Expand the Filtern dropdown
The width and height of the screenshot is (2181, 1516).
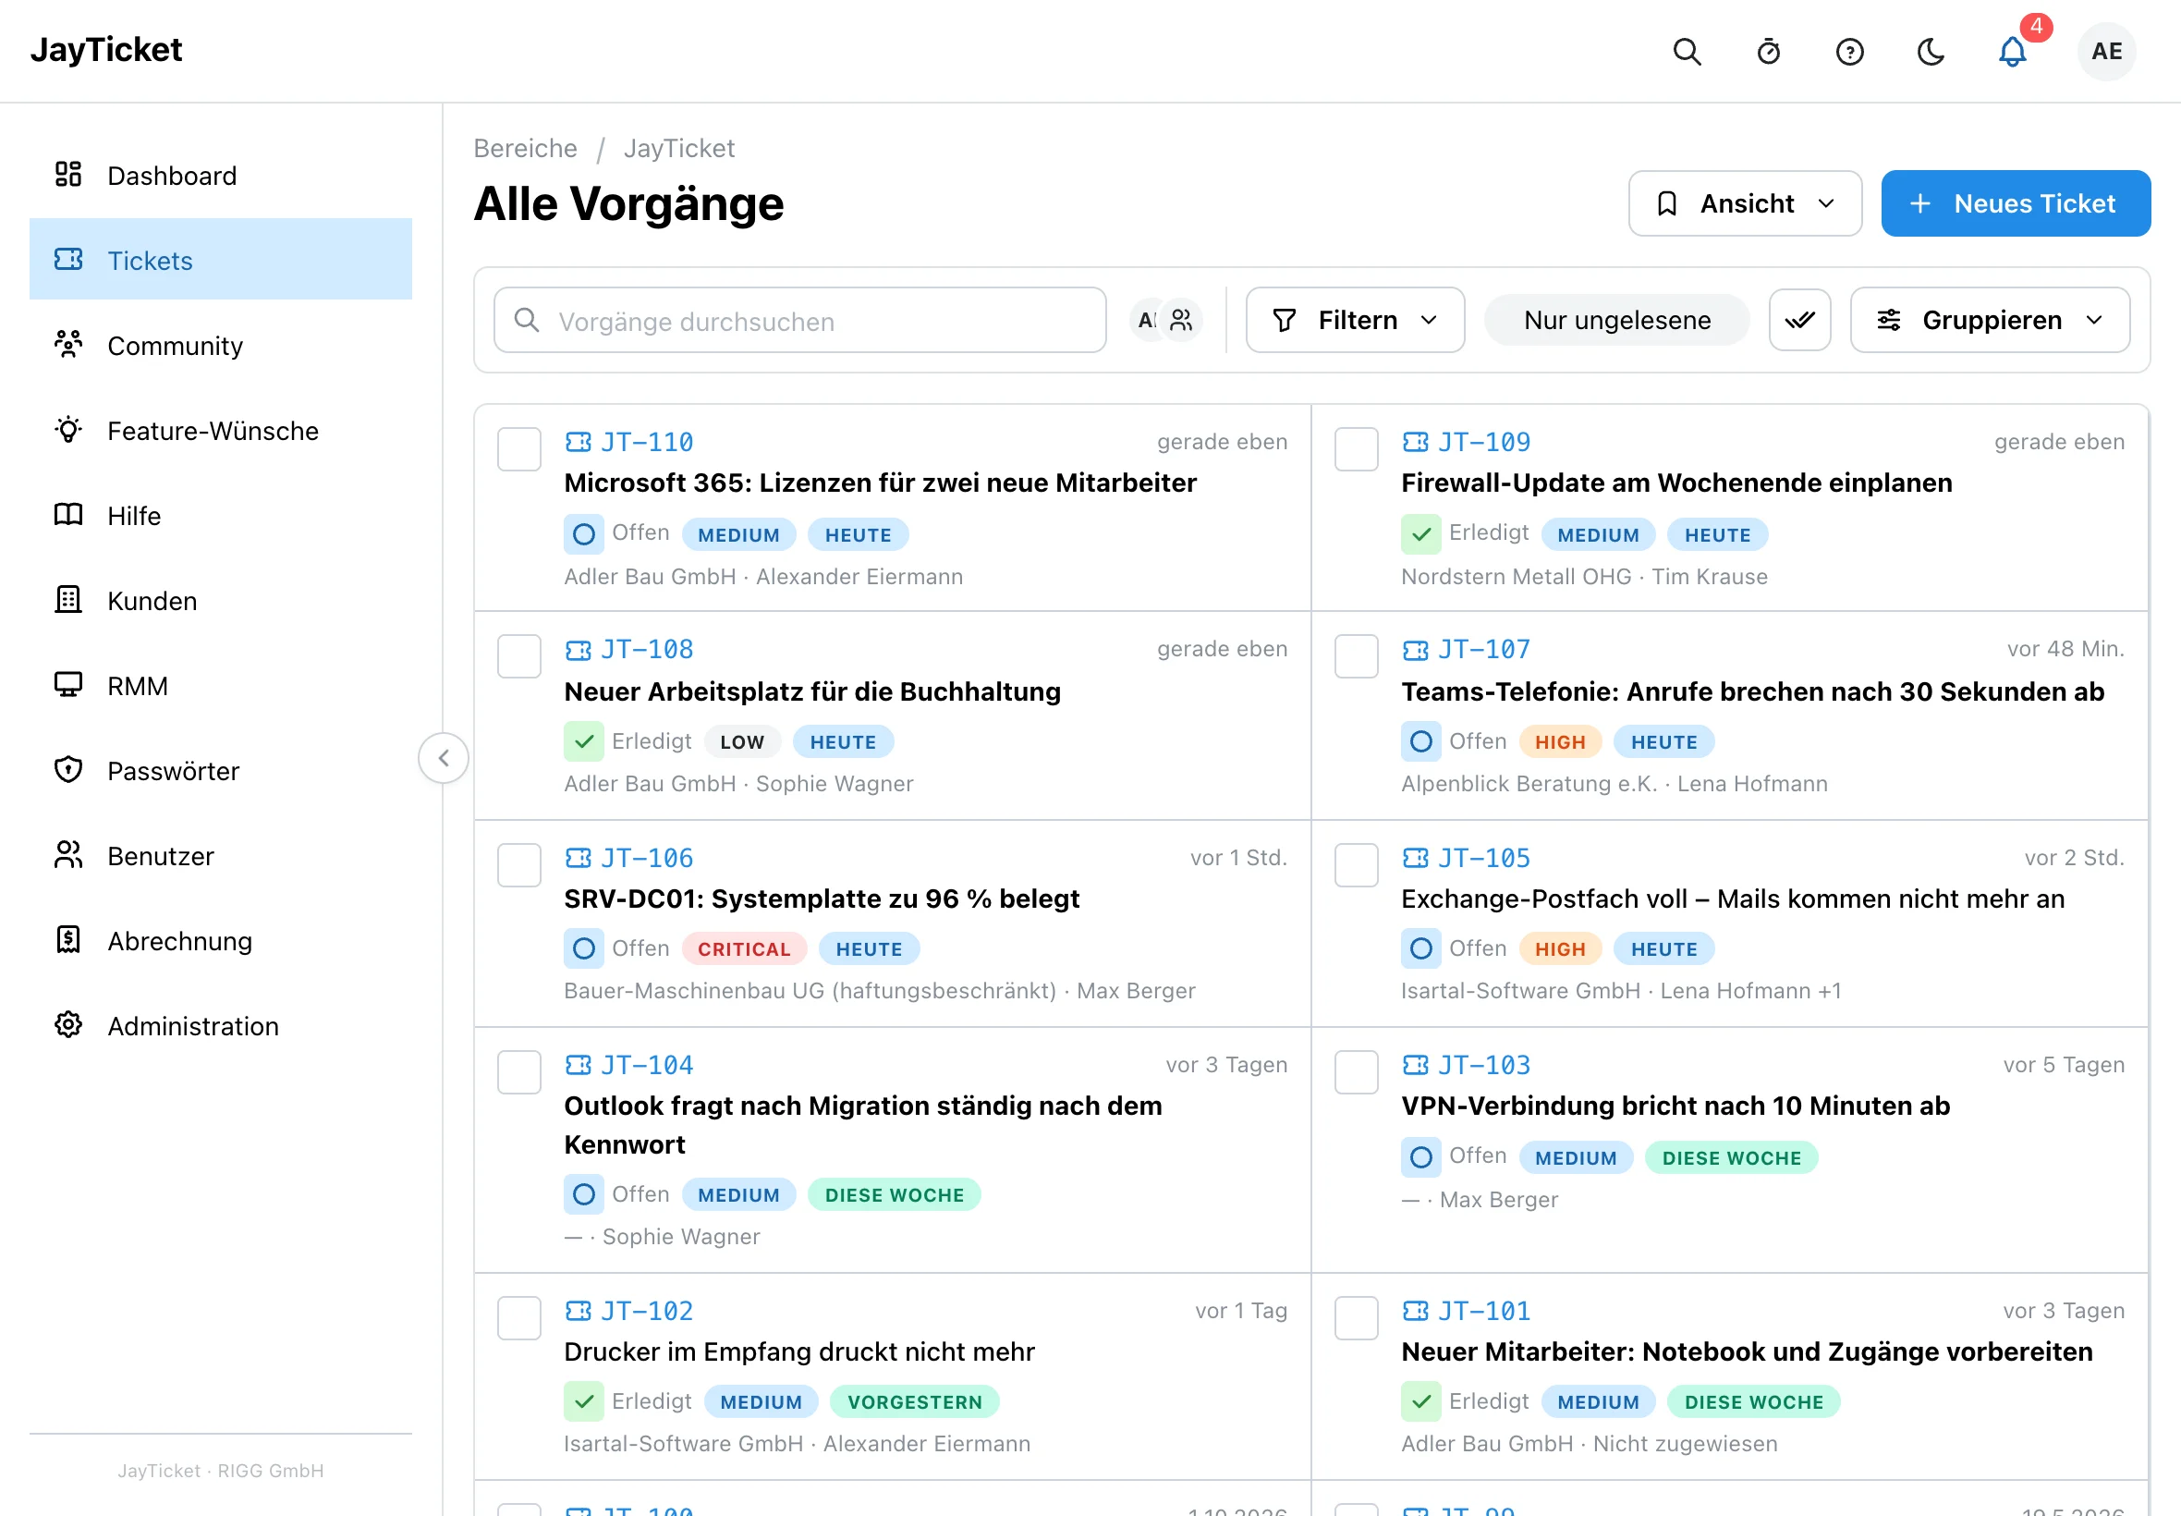coord(1355,320)
